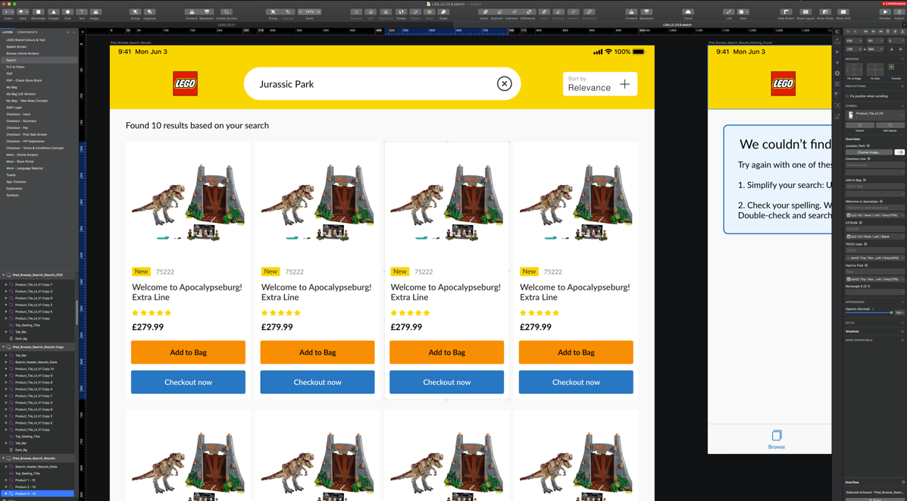
Task: Enable Fix position when scrolling
Action: click(847, 96)
